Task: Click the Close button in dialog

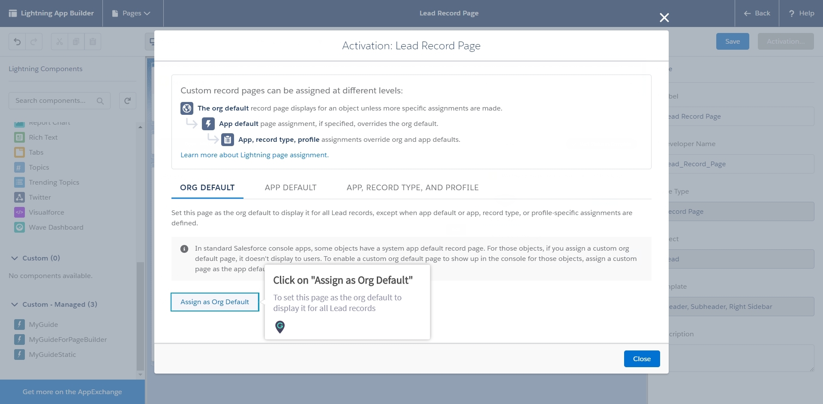Action: click(642, 359)
